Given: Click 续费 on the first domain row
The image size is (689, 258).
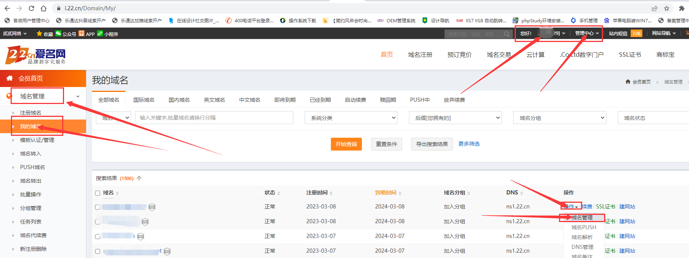Looking at the screenshot, I should pos(587,207).
